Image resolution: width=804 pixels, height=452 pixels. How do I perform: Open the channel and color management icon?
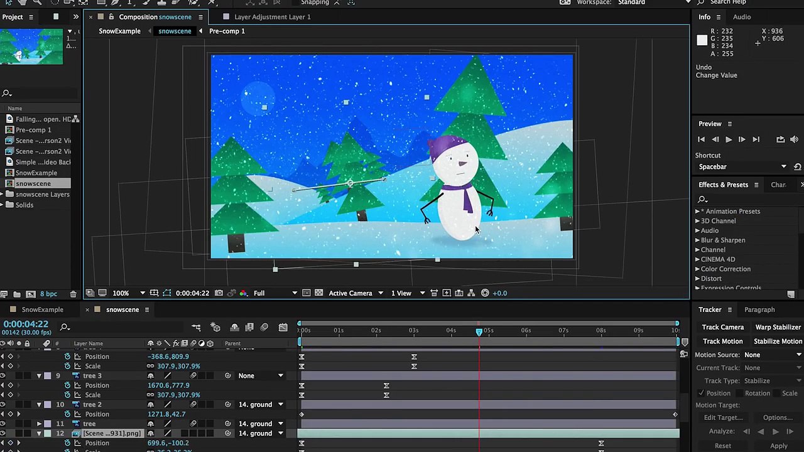244,293
